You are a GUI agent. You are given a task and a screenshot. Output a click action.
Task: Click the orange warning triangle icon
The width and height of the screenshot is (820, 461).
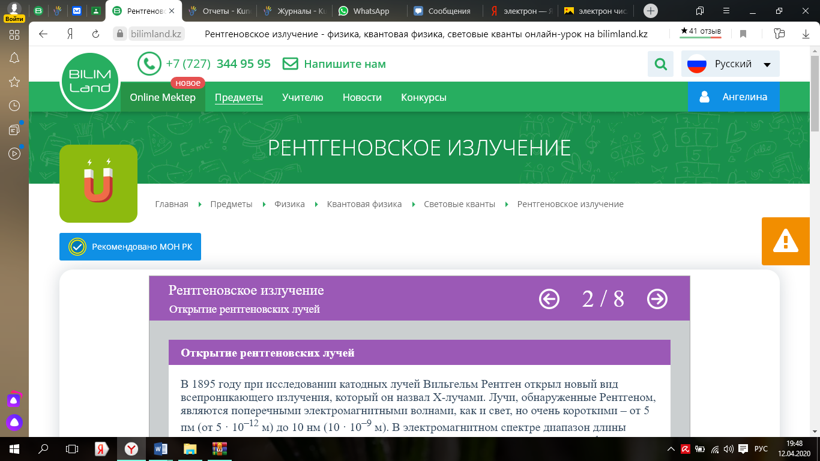pyautogui.click(x=785, y=241)
